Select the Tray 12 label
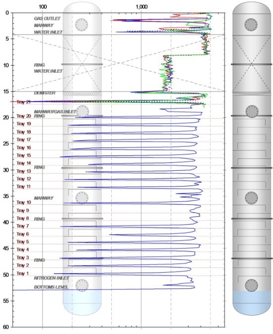The height and width of the screenshot is (334, 273). point(24,179)
